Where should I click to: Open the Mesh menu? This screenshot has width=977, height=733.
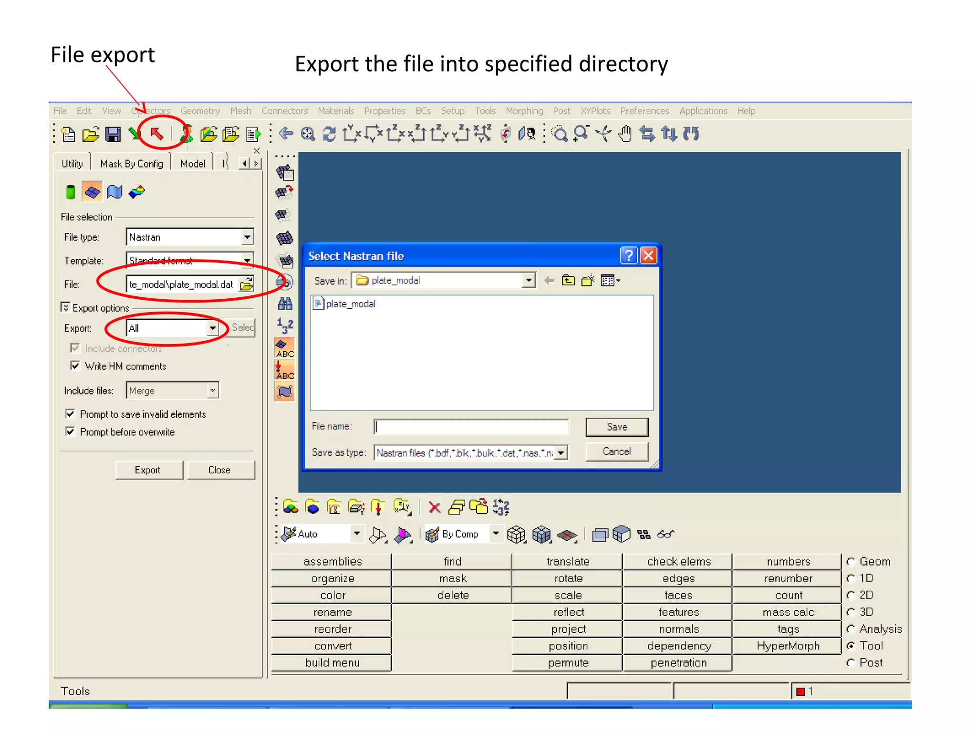click(240, 111)
